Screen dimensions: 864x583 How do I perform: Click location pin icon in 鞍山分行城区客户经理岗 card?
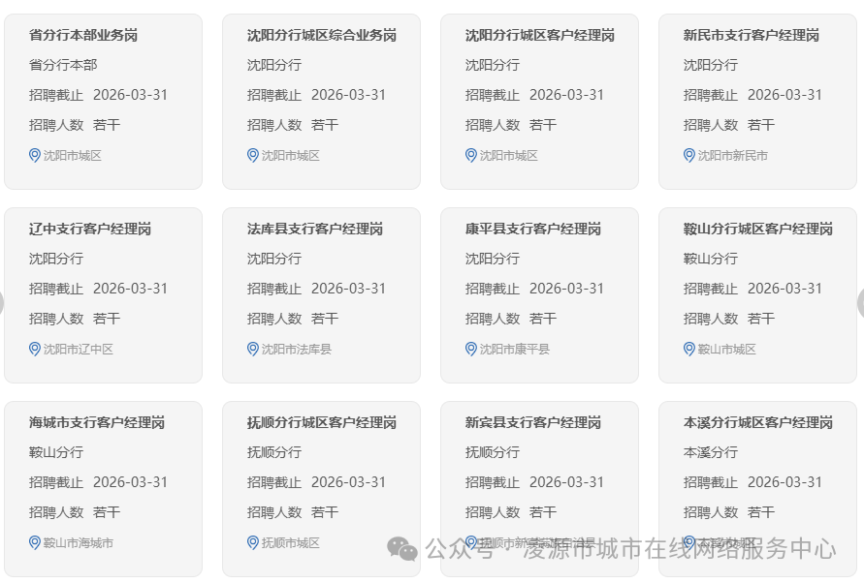(x=689, y=349)
